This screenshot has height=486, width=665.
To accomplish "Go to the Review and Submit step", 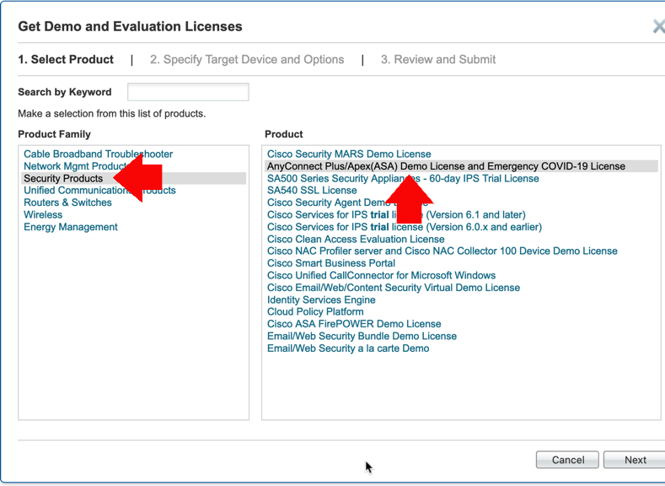I will click(x=438, y=59).
